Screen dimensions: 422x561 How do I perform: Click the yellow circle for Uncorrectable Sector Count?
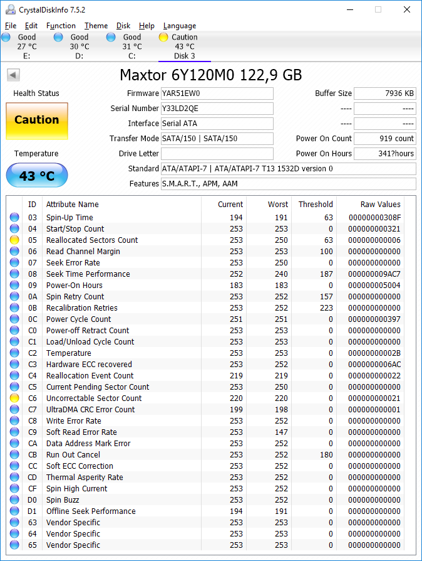pos(14,398)
